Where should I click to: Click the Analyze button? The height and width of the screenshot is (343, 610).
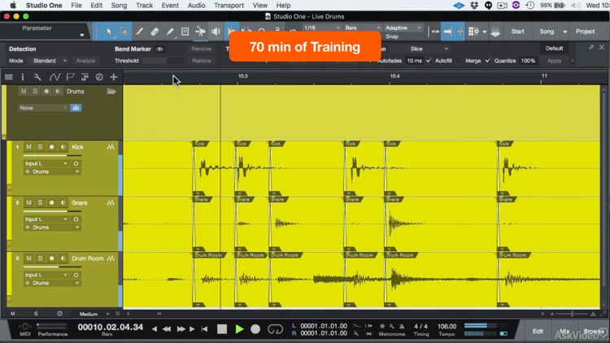[x=85, y=61]
